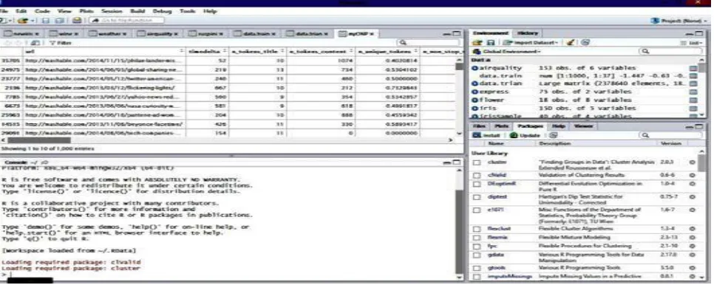Screen dimensions: 714x285
Task: Enable the DEoptimR package checkbox
Action: [477, 184]
